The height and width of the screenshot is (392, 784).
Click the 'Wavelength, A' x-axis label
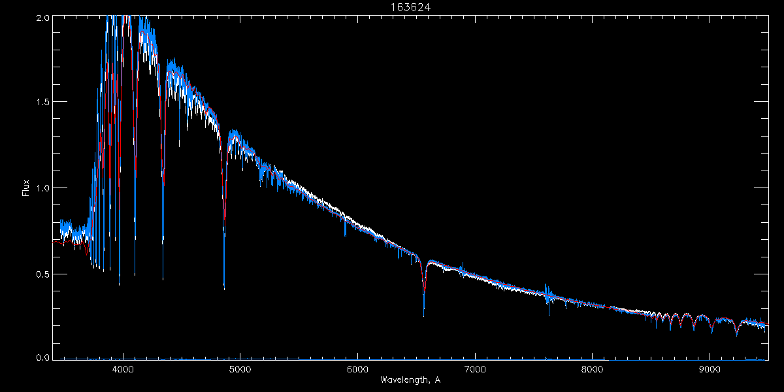click(410, 380)
